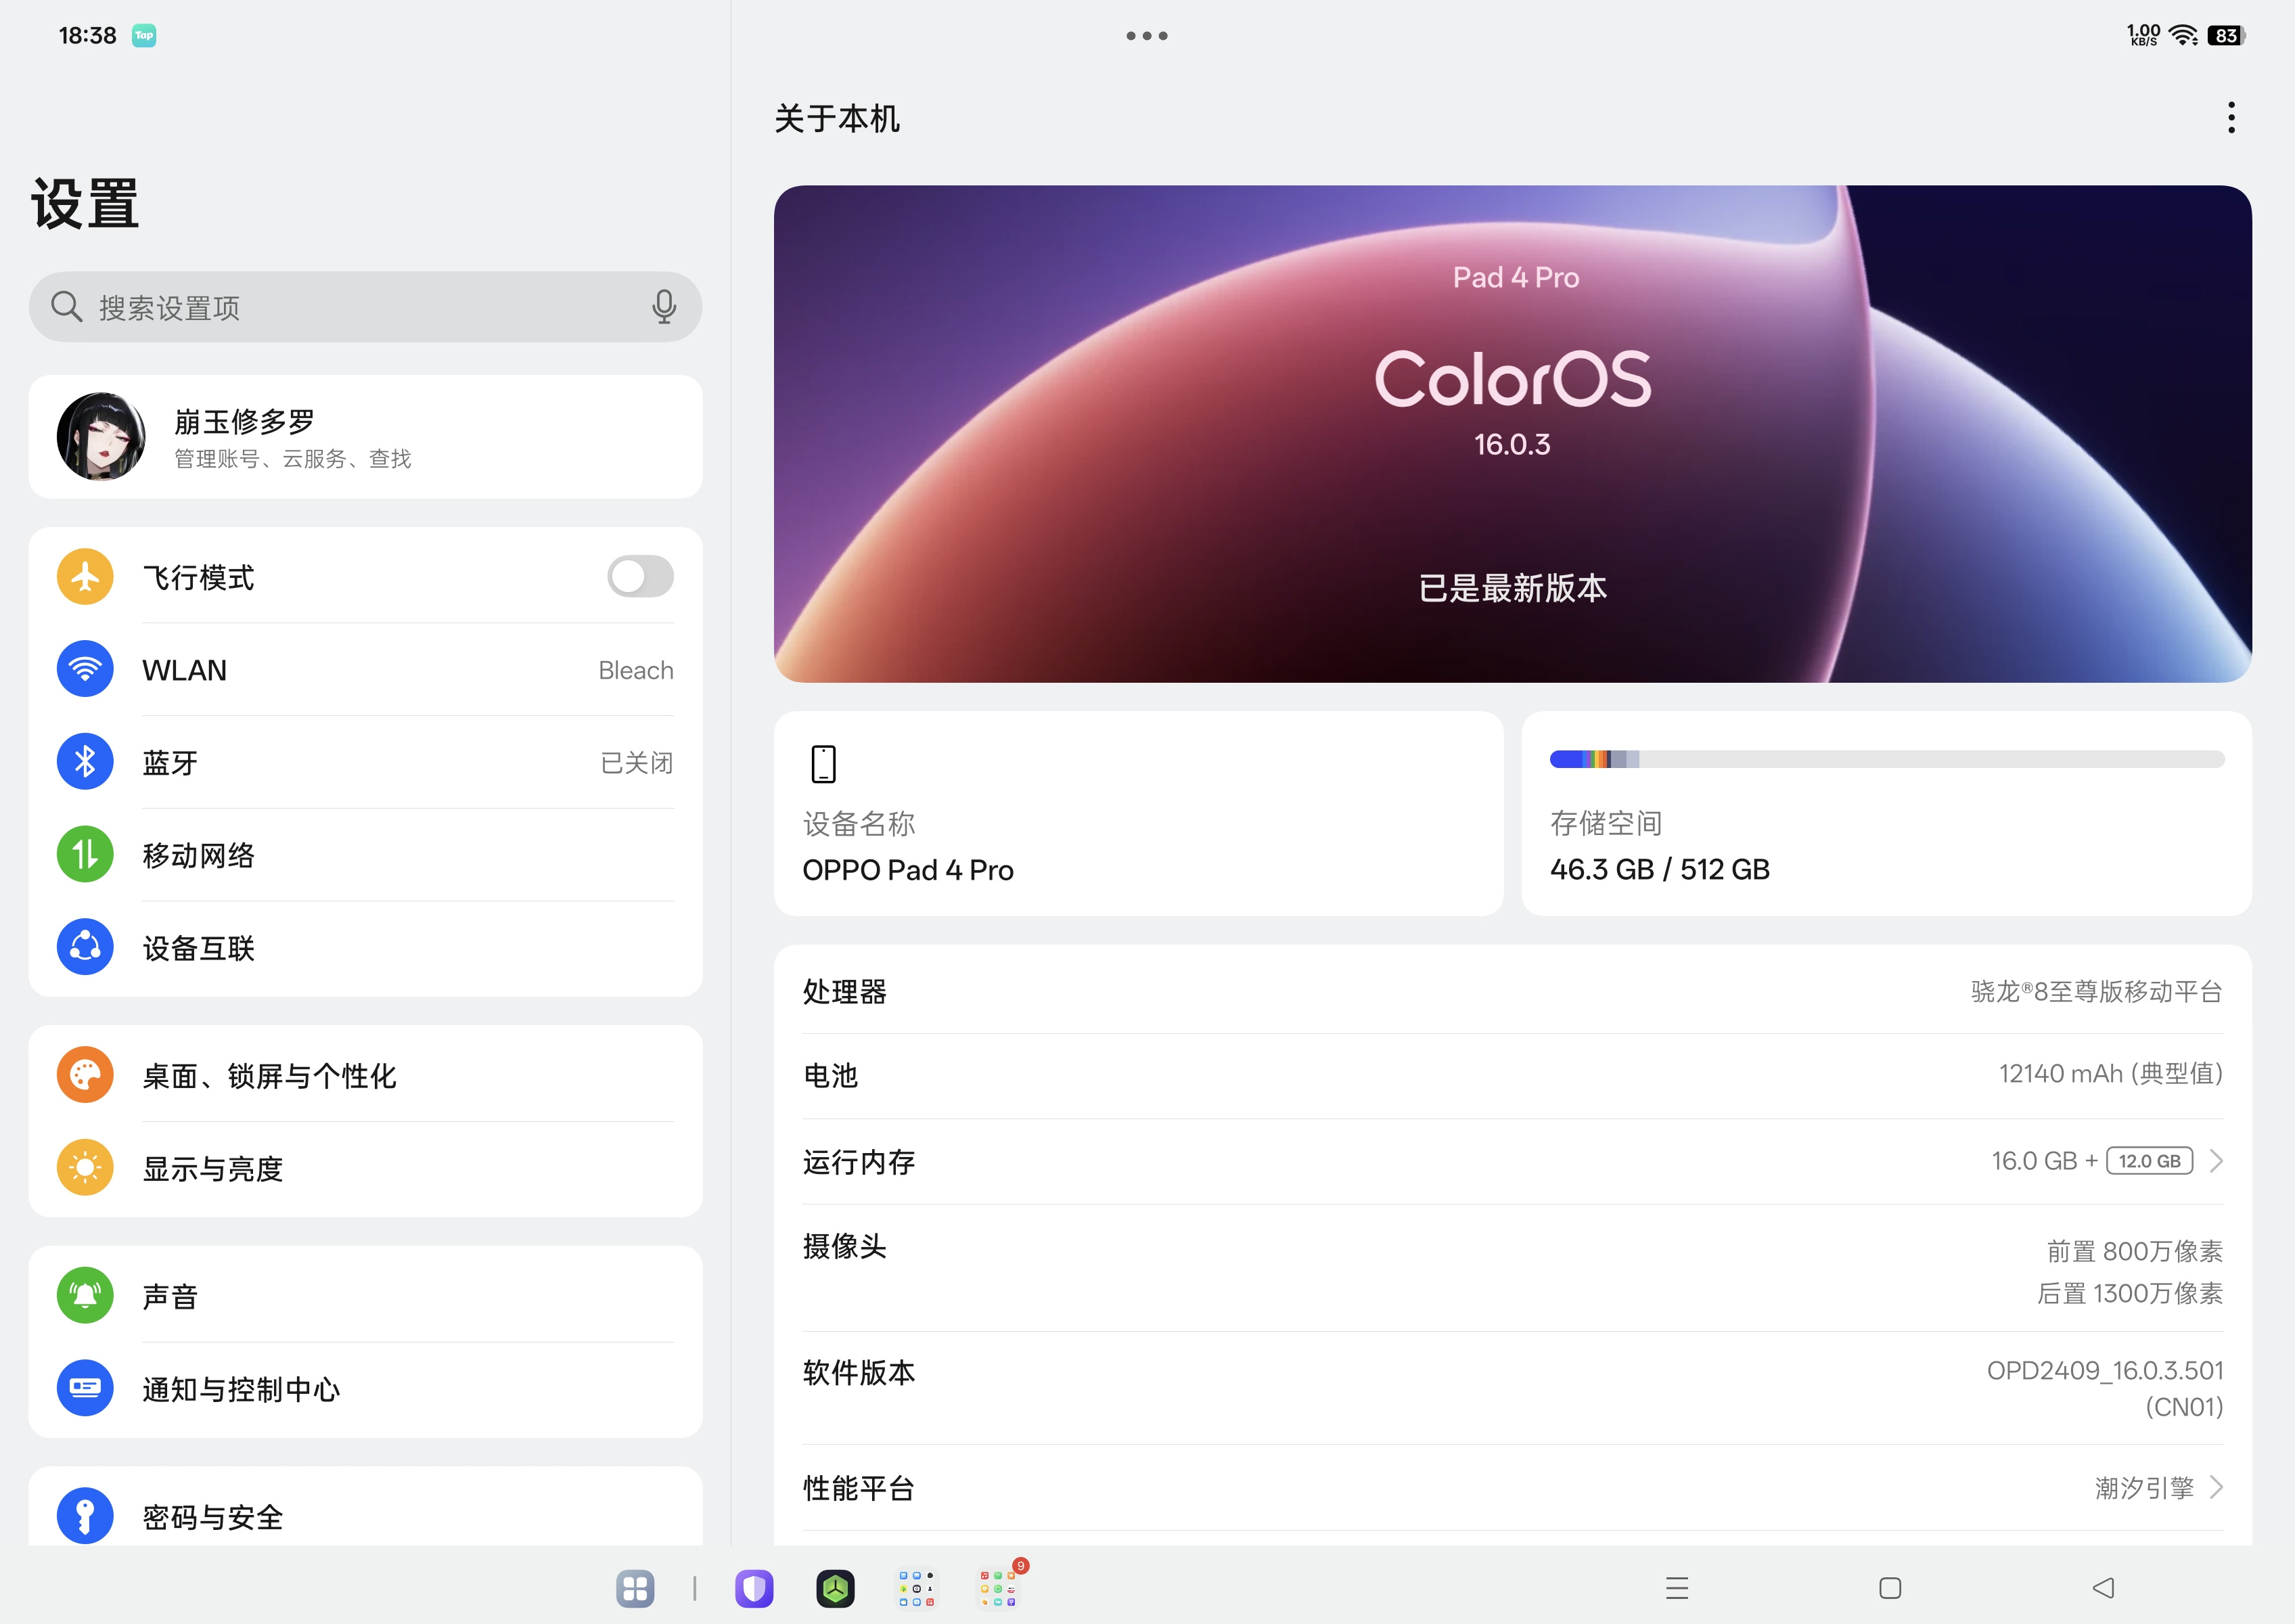Tap the 已关闭 Bluetooth status text
This screenshot has height=1624, width=2295.
click(x=636, y=762)
